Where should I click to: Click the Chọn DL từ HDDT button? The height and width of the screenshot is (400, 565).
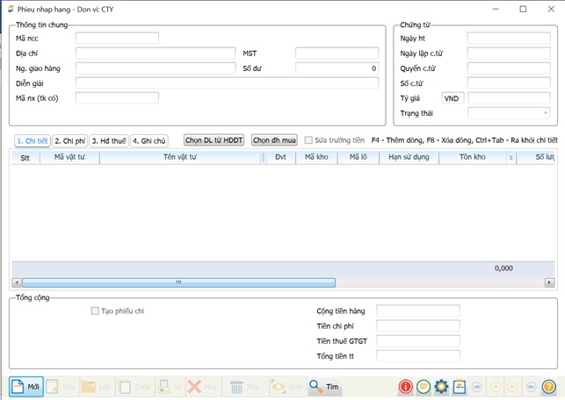pos(214,140)
